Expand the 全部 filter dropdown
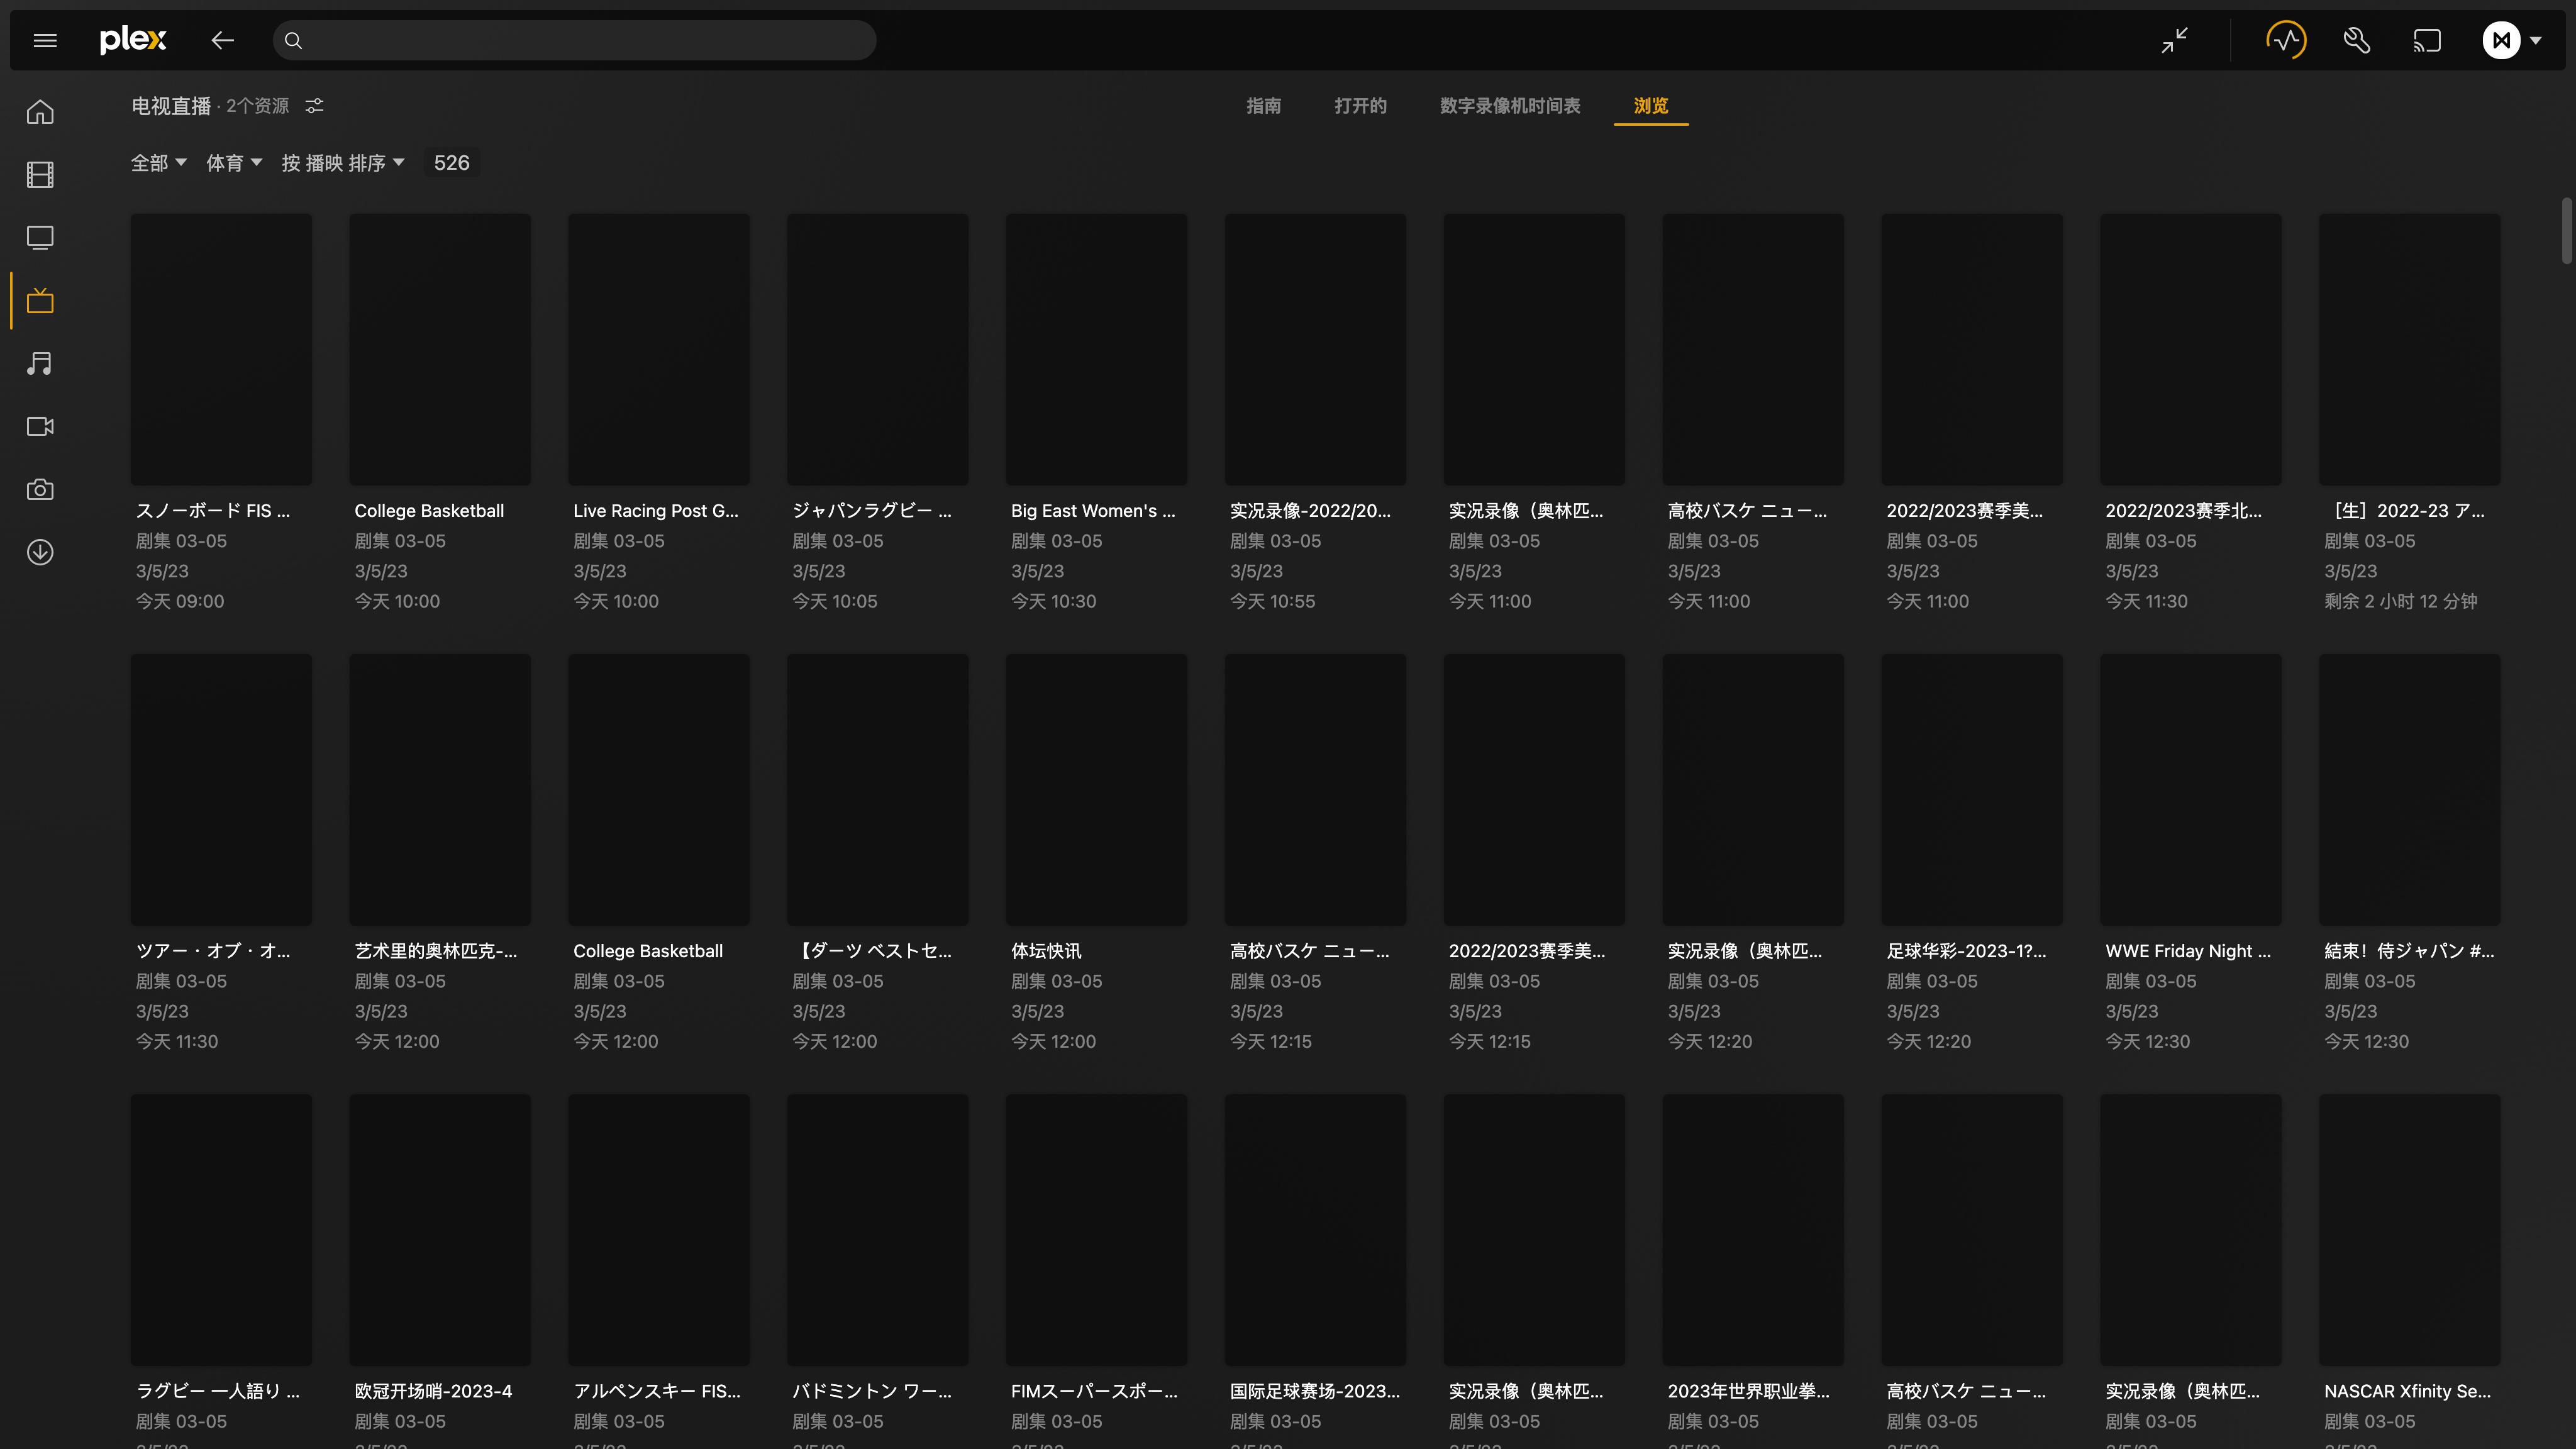The height and width of the screenshot is (1449, 2576). [x=158, y=162]
